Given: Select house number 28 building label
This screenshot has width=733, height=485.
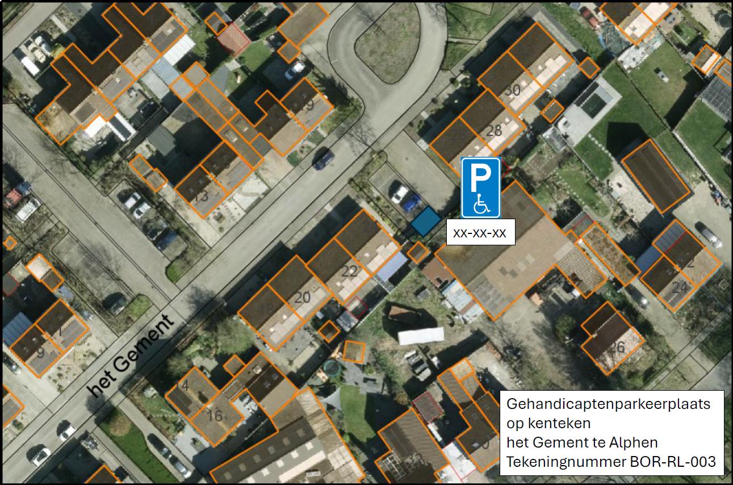Looking at the screenshot, I should point(494,131).
